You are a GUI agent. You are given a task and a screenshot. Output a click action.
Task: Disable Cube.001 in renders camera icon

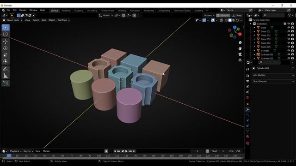[x=292, y=31]
